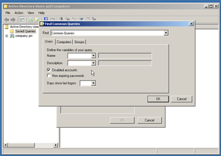Click Cancel in Find Common Queries dialog
This screenshot has height=156, width=221.
pyautogui.click(x=181, y=99)
